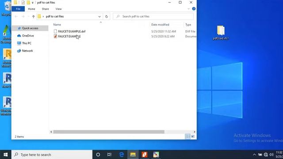Screen dimensions: 283x159
Task: Open the File ribbon tab
Action: [18, 9]
